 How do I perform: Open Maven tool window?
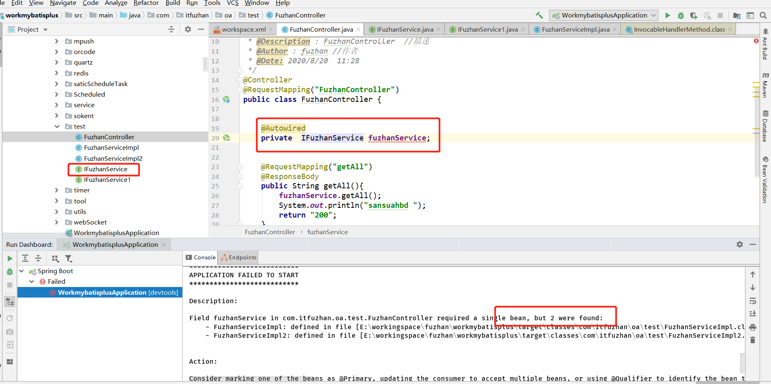pyautogui.click(x=765, y=85)
